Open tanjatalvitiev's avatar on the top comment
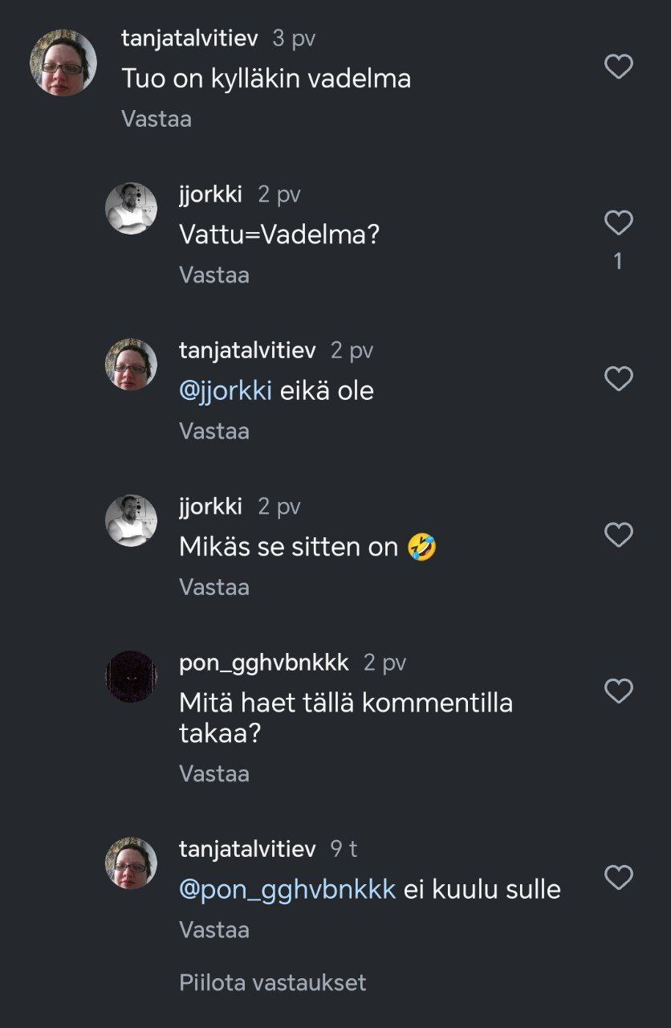 pos(63,63)
